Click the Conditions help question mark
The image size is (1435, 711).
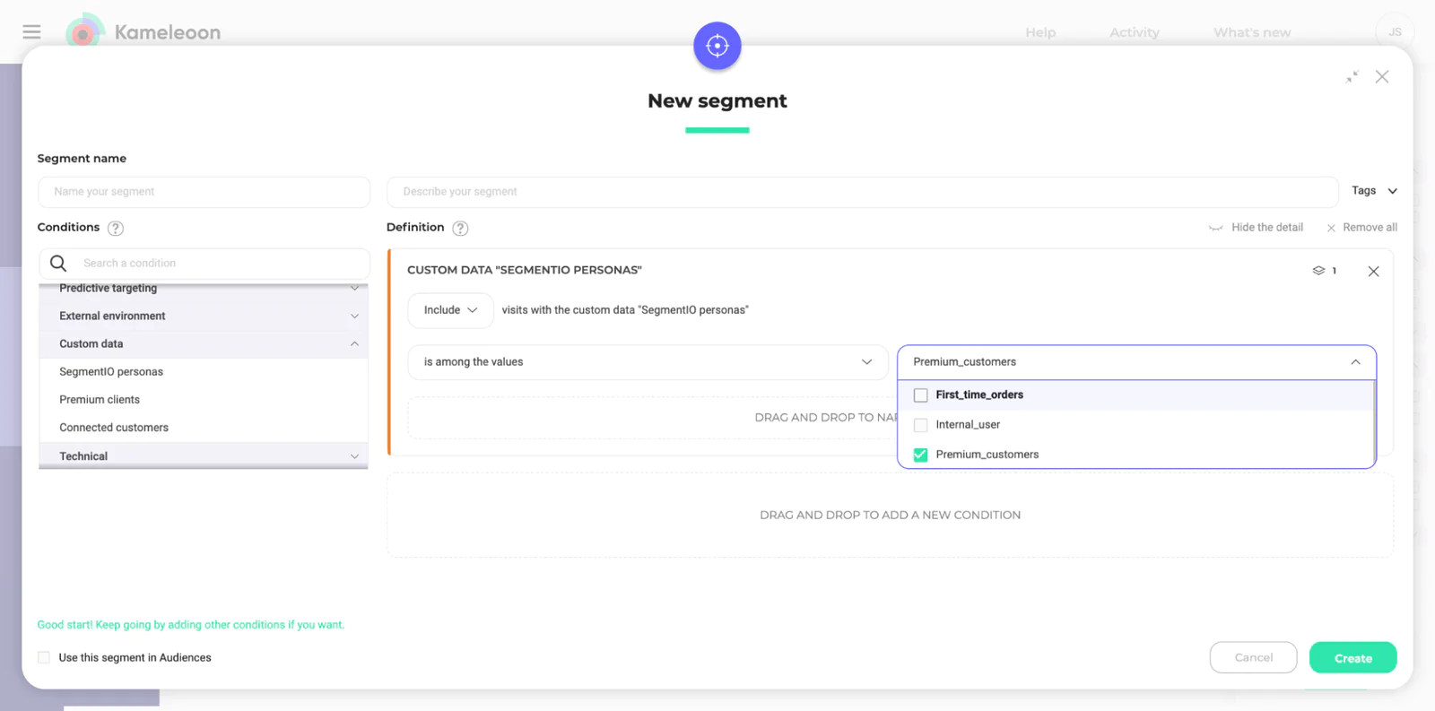click(116, 229)
